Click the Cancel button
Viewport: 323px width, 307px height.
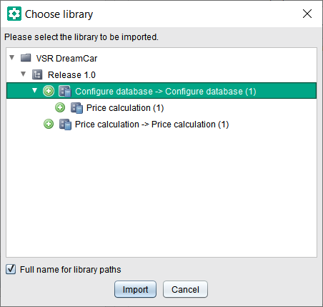click(185, 289)
